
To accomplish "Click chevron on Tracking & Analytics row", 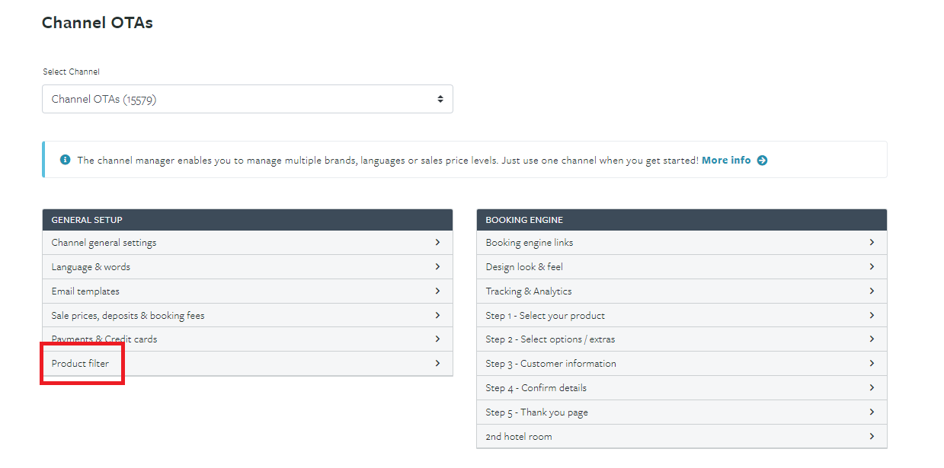I will pyautogui.click(x=872, y=291).
